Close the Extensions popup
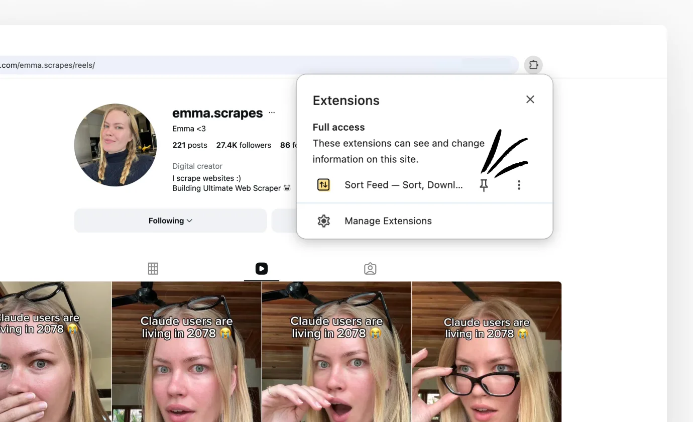Screen dimensions: 693x422 [530, 99]
